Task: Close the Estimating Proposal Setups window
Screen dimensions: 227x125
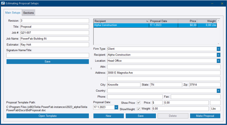Action: [222, 3]
